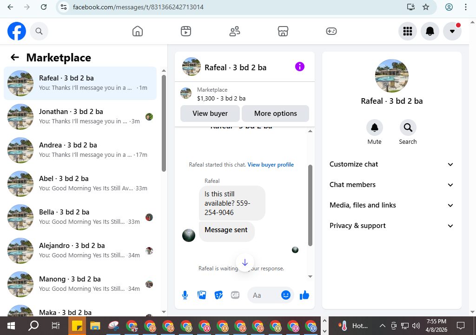Open the View buyer profile link

click(x=271, y=164)
